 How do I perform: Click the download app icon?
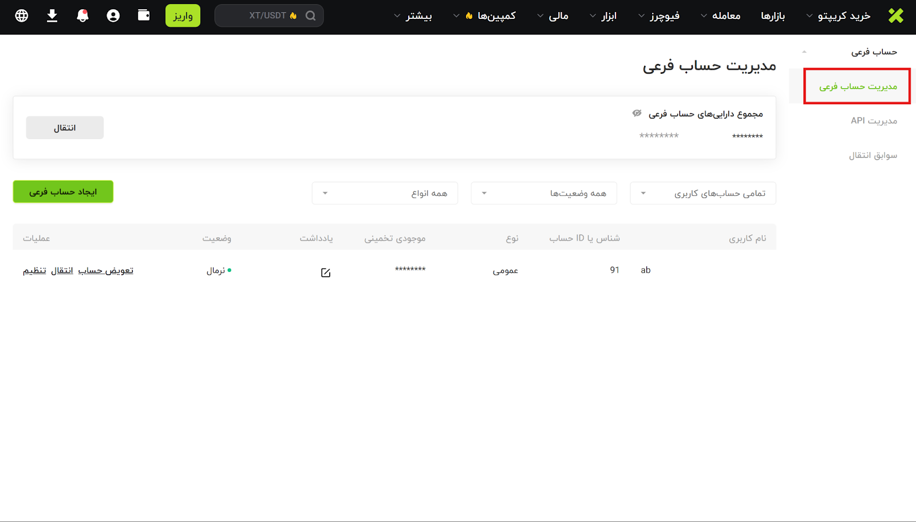click(x=52, y=15)
